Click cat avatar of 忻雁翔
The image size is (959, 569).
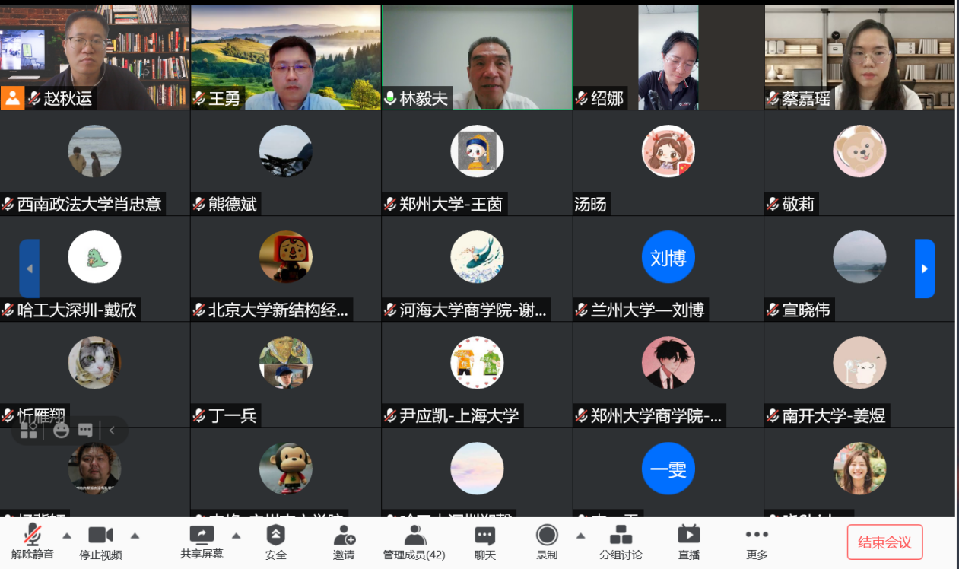(x=94, y=363)
